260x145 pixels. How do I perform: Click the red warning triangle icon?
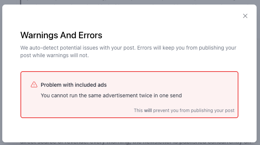click(x=34, y=84)
